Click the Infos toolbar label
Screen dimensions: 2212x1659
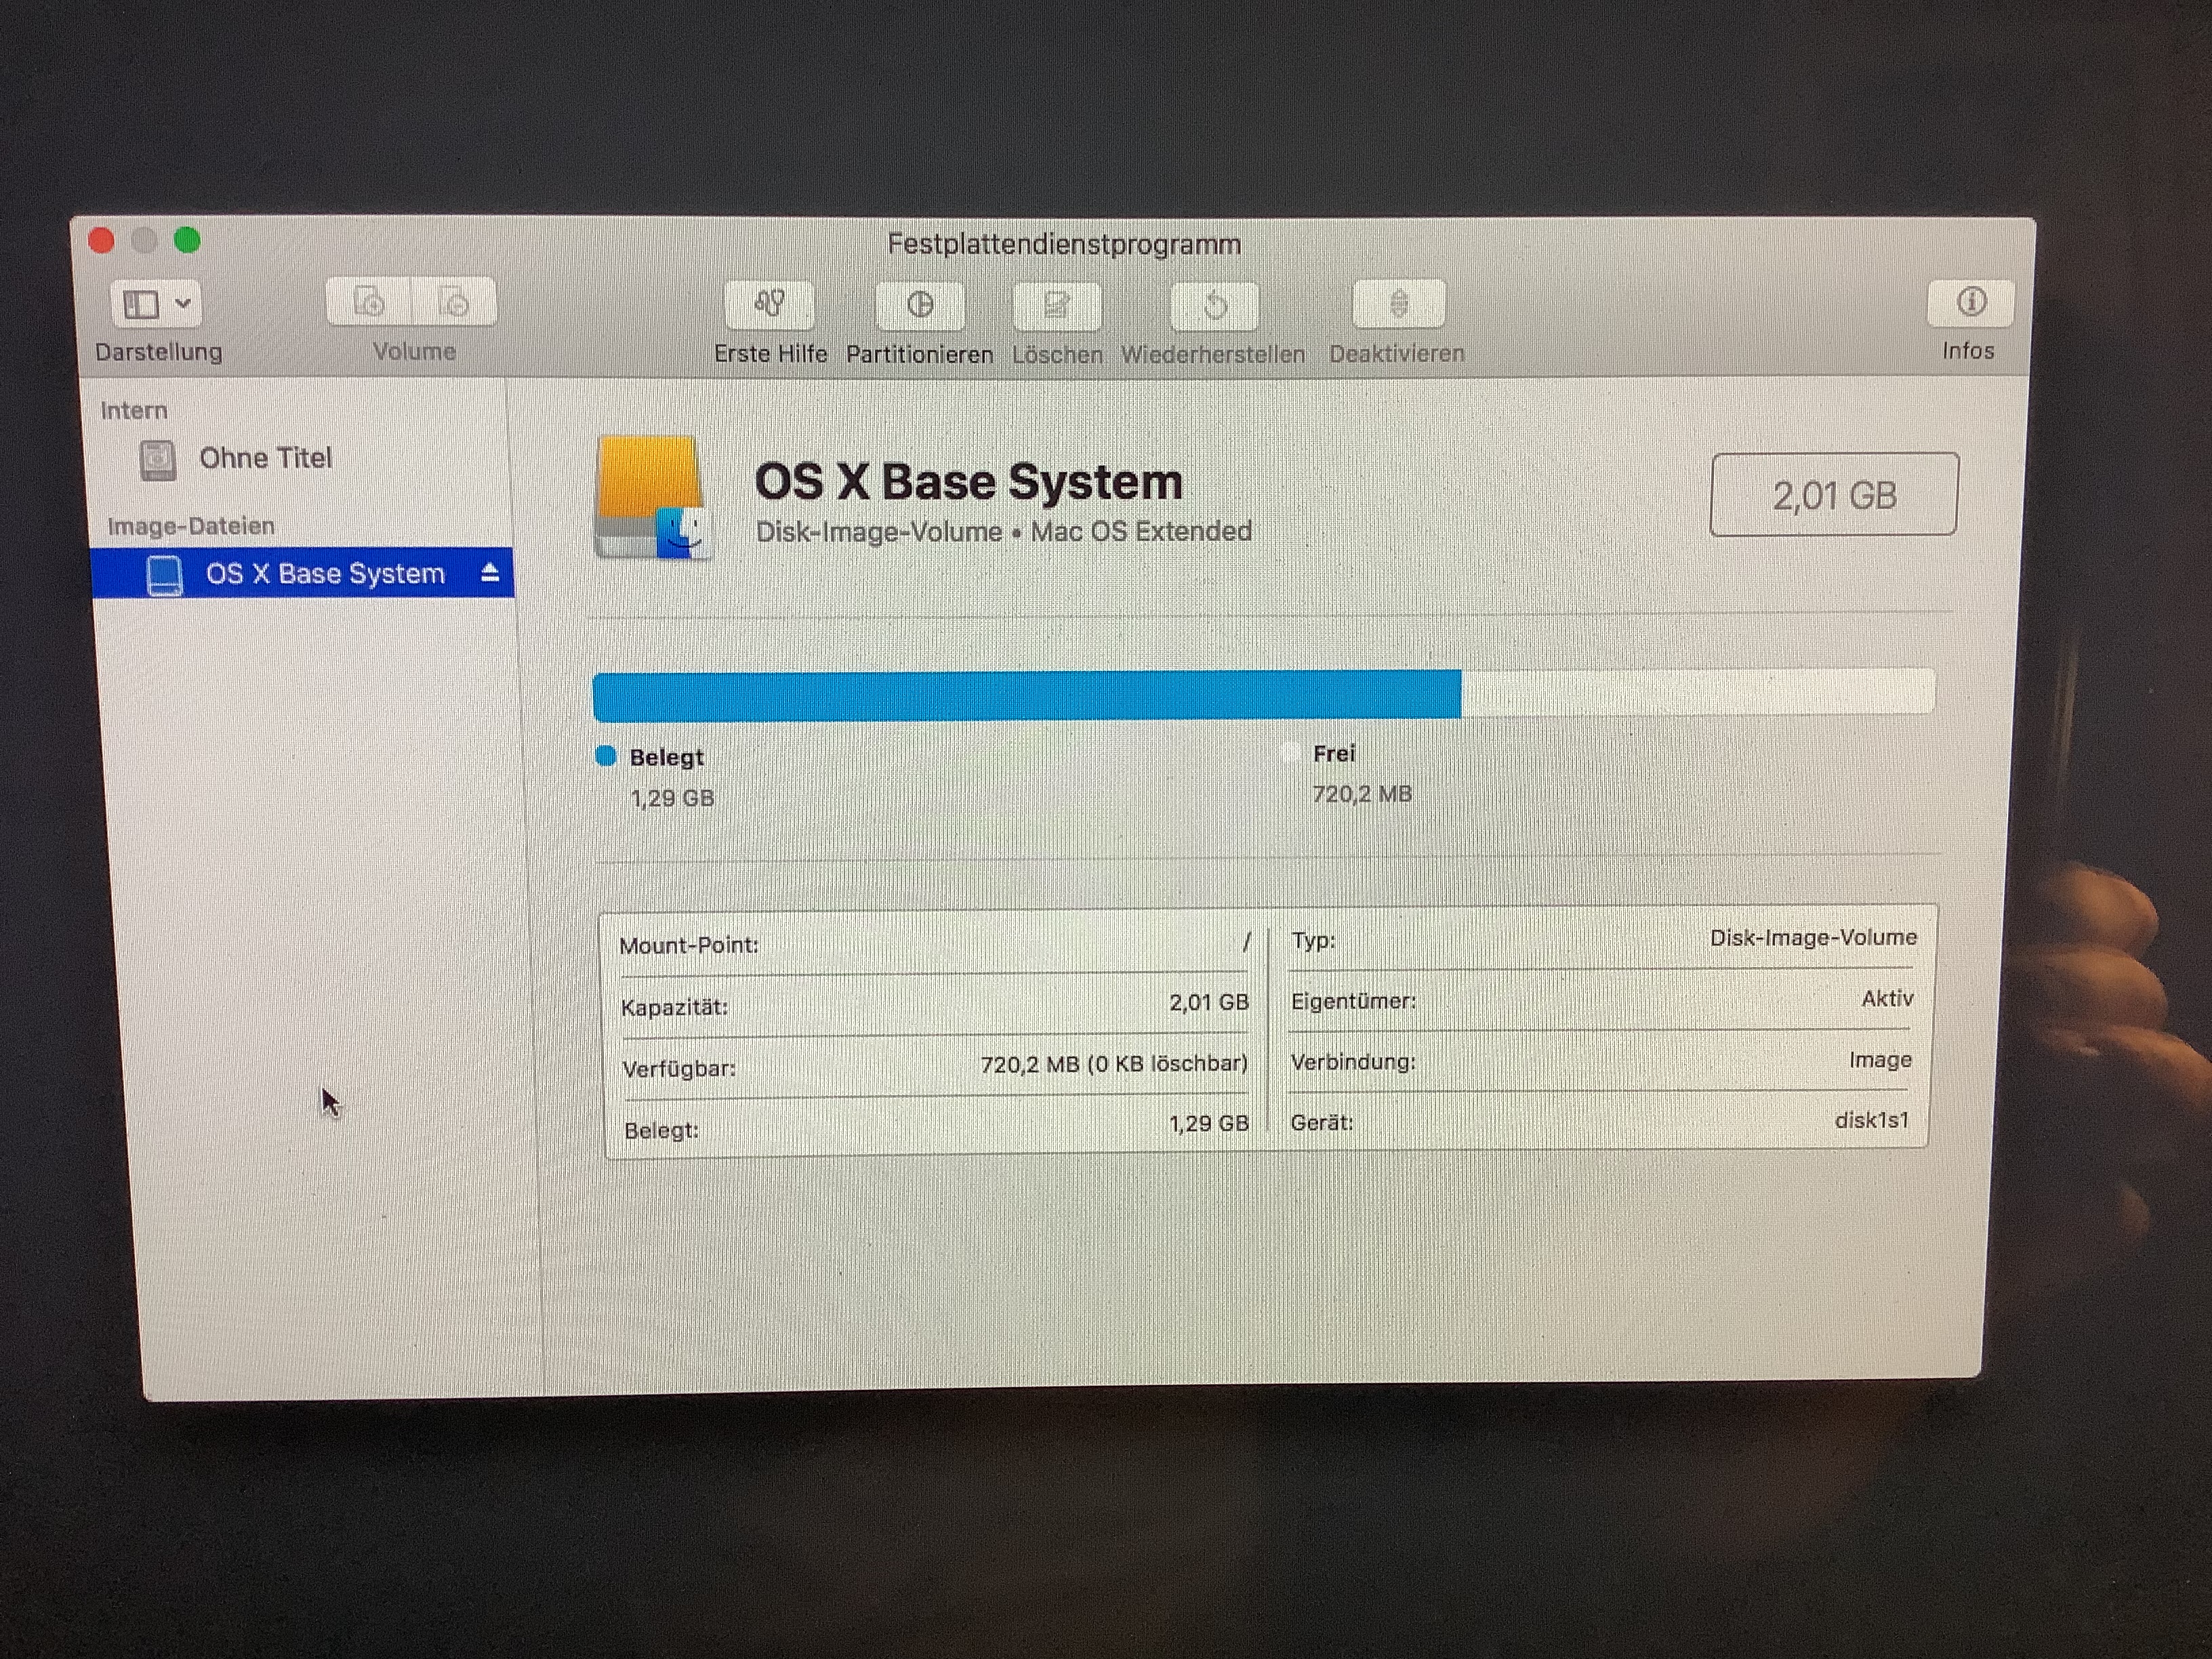(1968, 351)
